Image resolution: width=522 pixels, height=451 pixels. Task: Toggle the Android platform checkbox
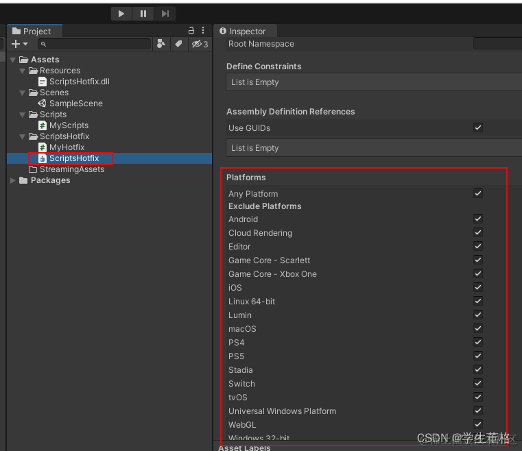point(478,219)
